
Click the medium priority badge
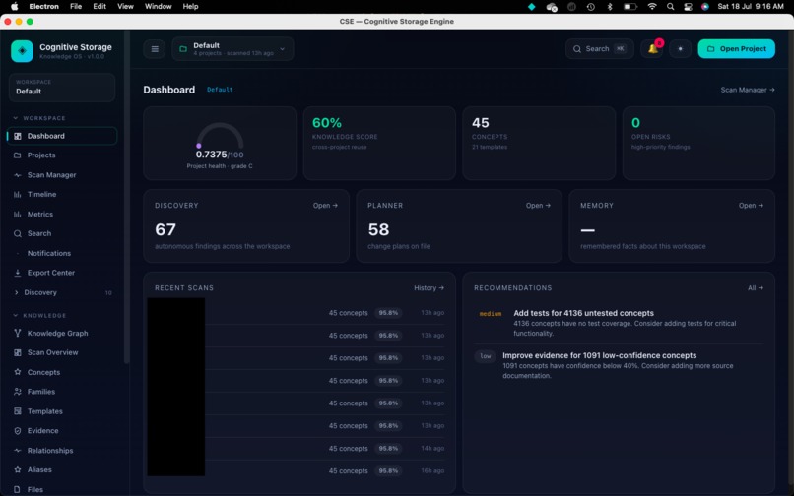click(x=491, y=314)
